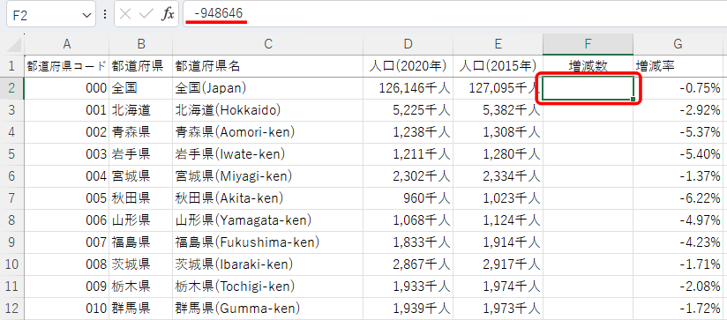The image size is (727, 320).
Task: Click the cell 5,225千人
Action: pyautogui.click(x=408, y=110)
